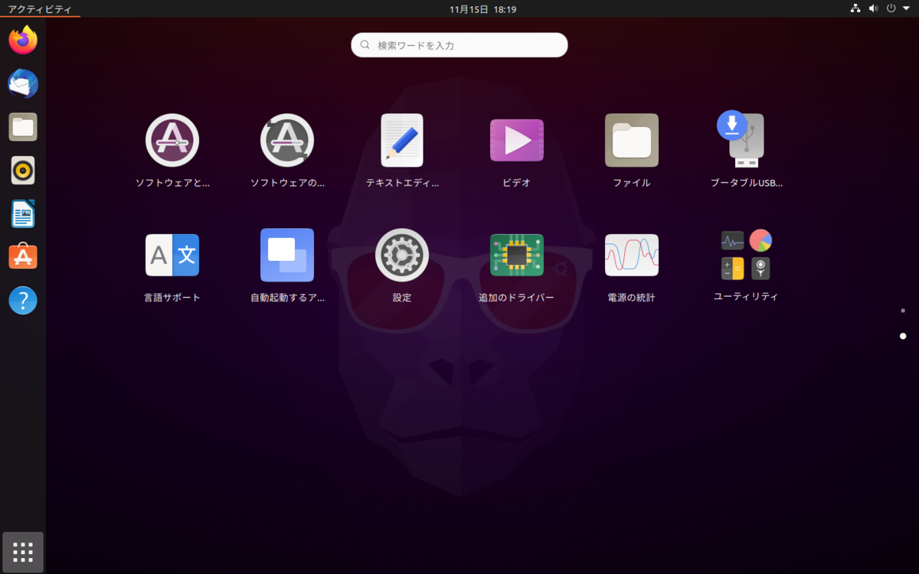Open Files manager in the dock
The image size is (919, 574).
click(x=23, y=127)
